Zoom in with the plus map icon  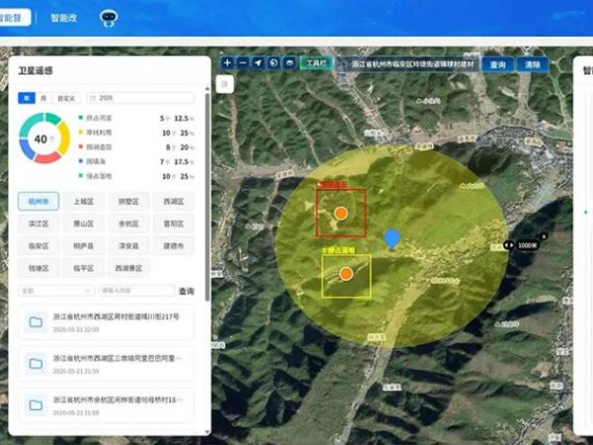(227, 63)
